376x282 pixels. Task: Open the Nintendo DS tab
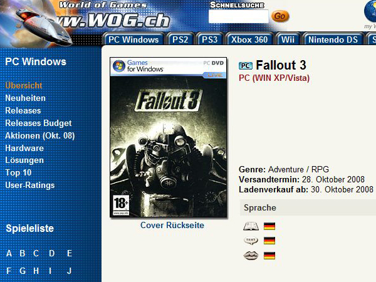(333, 39)
